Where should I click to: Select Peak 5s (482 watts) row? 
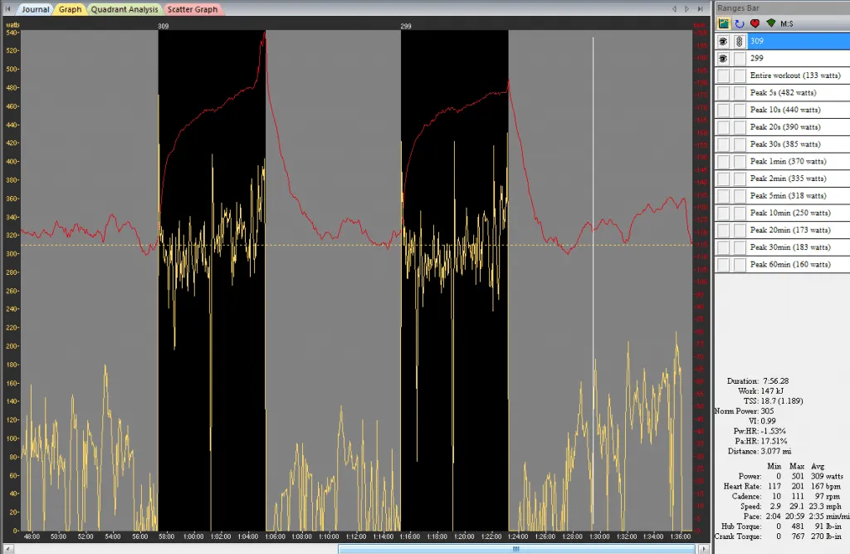pos(799,93)
